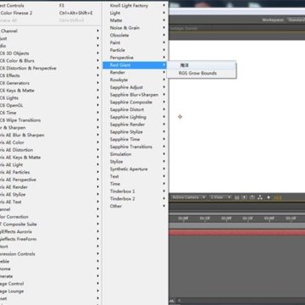
Task: Choose RGS Grow Bounds effect
Action: [x=202, y=73]
